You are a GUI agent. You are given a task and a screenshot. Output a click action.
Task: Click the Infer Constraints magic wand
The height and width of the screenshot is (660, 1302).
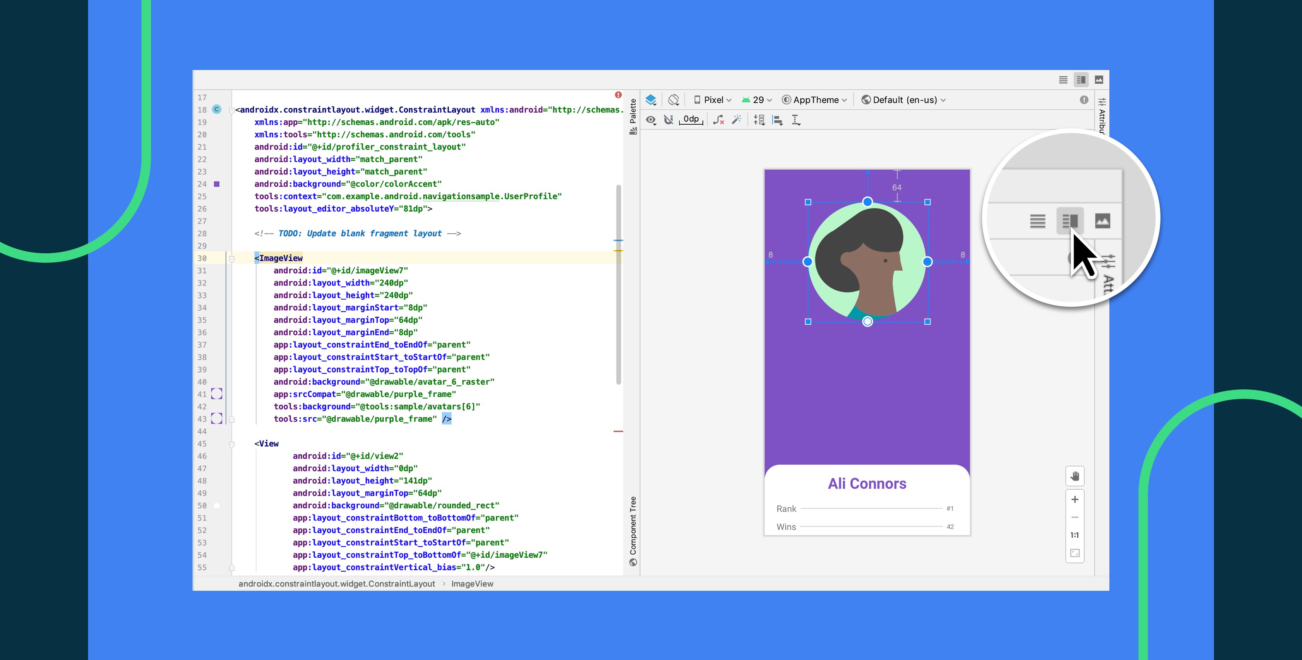(737, 120)
